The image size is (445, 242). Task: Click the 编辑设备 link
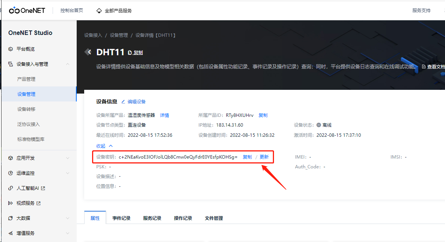136,101
